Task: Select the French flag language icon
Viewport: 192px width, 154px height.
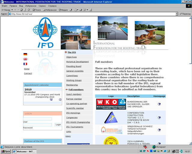Action: click(x=25, y=64)
